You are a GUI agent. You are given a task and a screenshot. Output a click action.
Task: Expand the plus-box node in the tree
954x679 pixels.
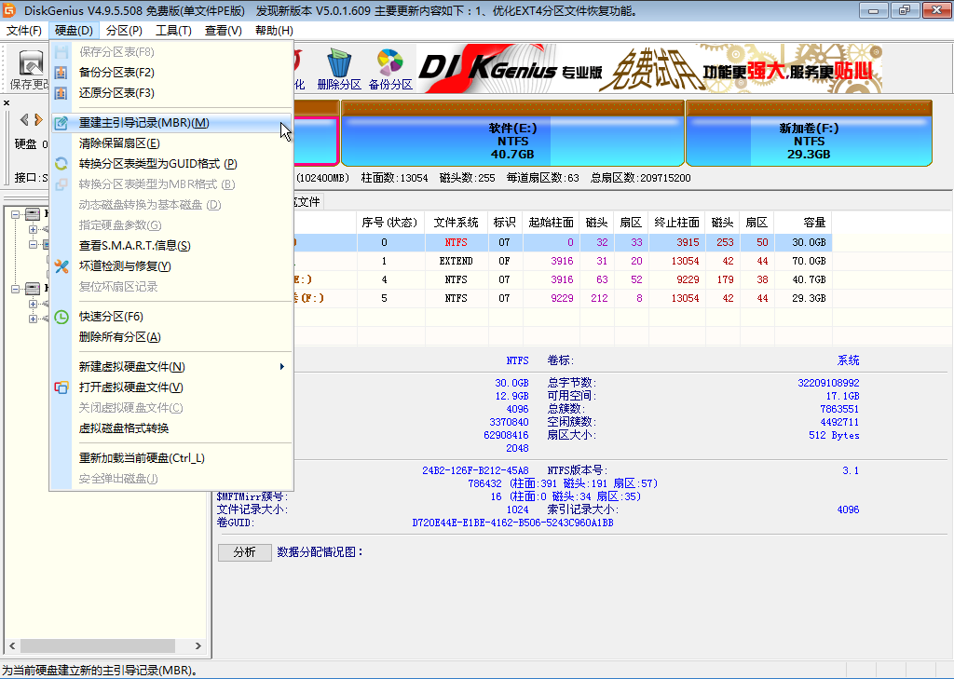34,230
